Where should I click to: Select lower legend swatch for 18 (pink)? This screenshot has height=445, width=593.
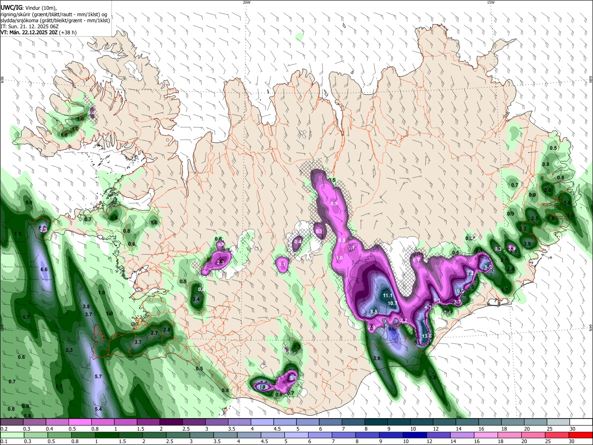click(x=510, y=435)
